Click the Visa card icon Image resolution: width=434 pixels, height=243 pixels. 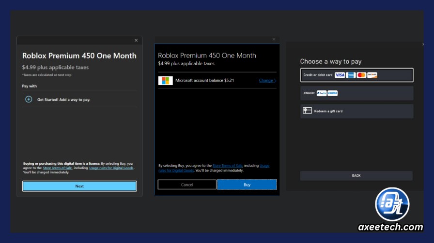340,75
